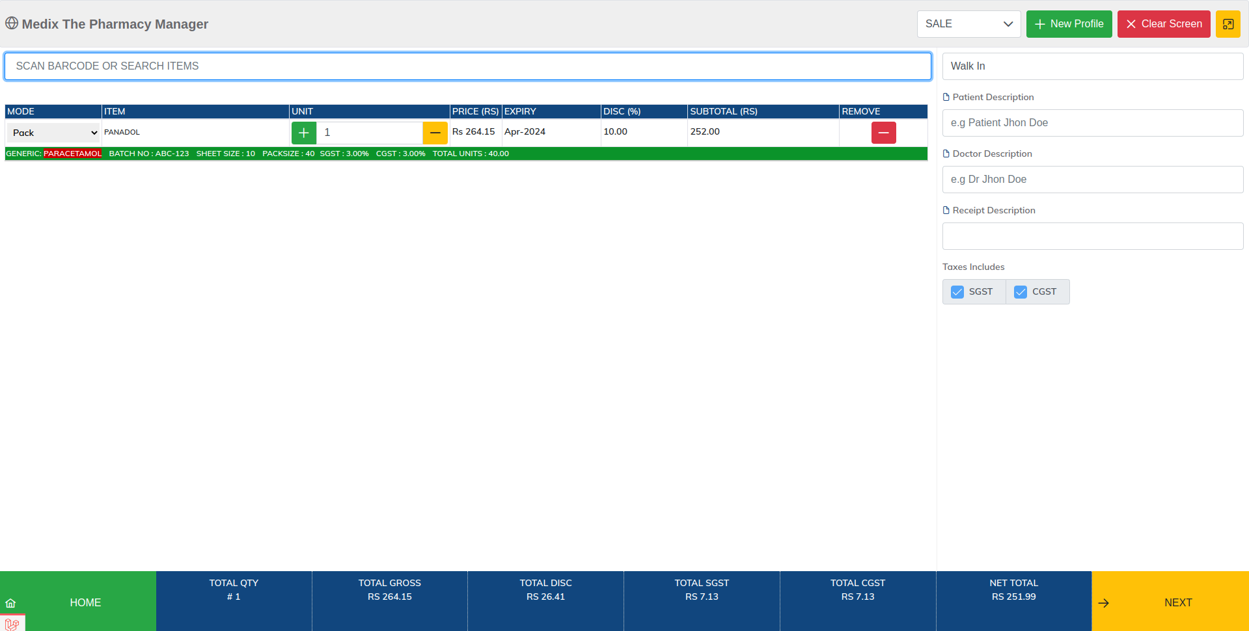Click the yellow fullscreen icon button
The width and height of the screenshot is (1249, 631).
pos(1228,24)
